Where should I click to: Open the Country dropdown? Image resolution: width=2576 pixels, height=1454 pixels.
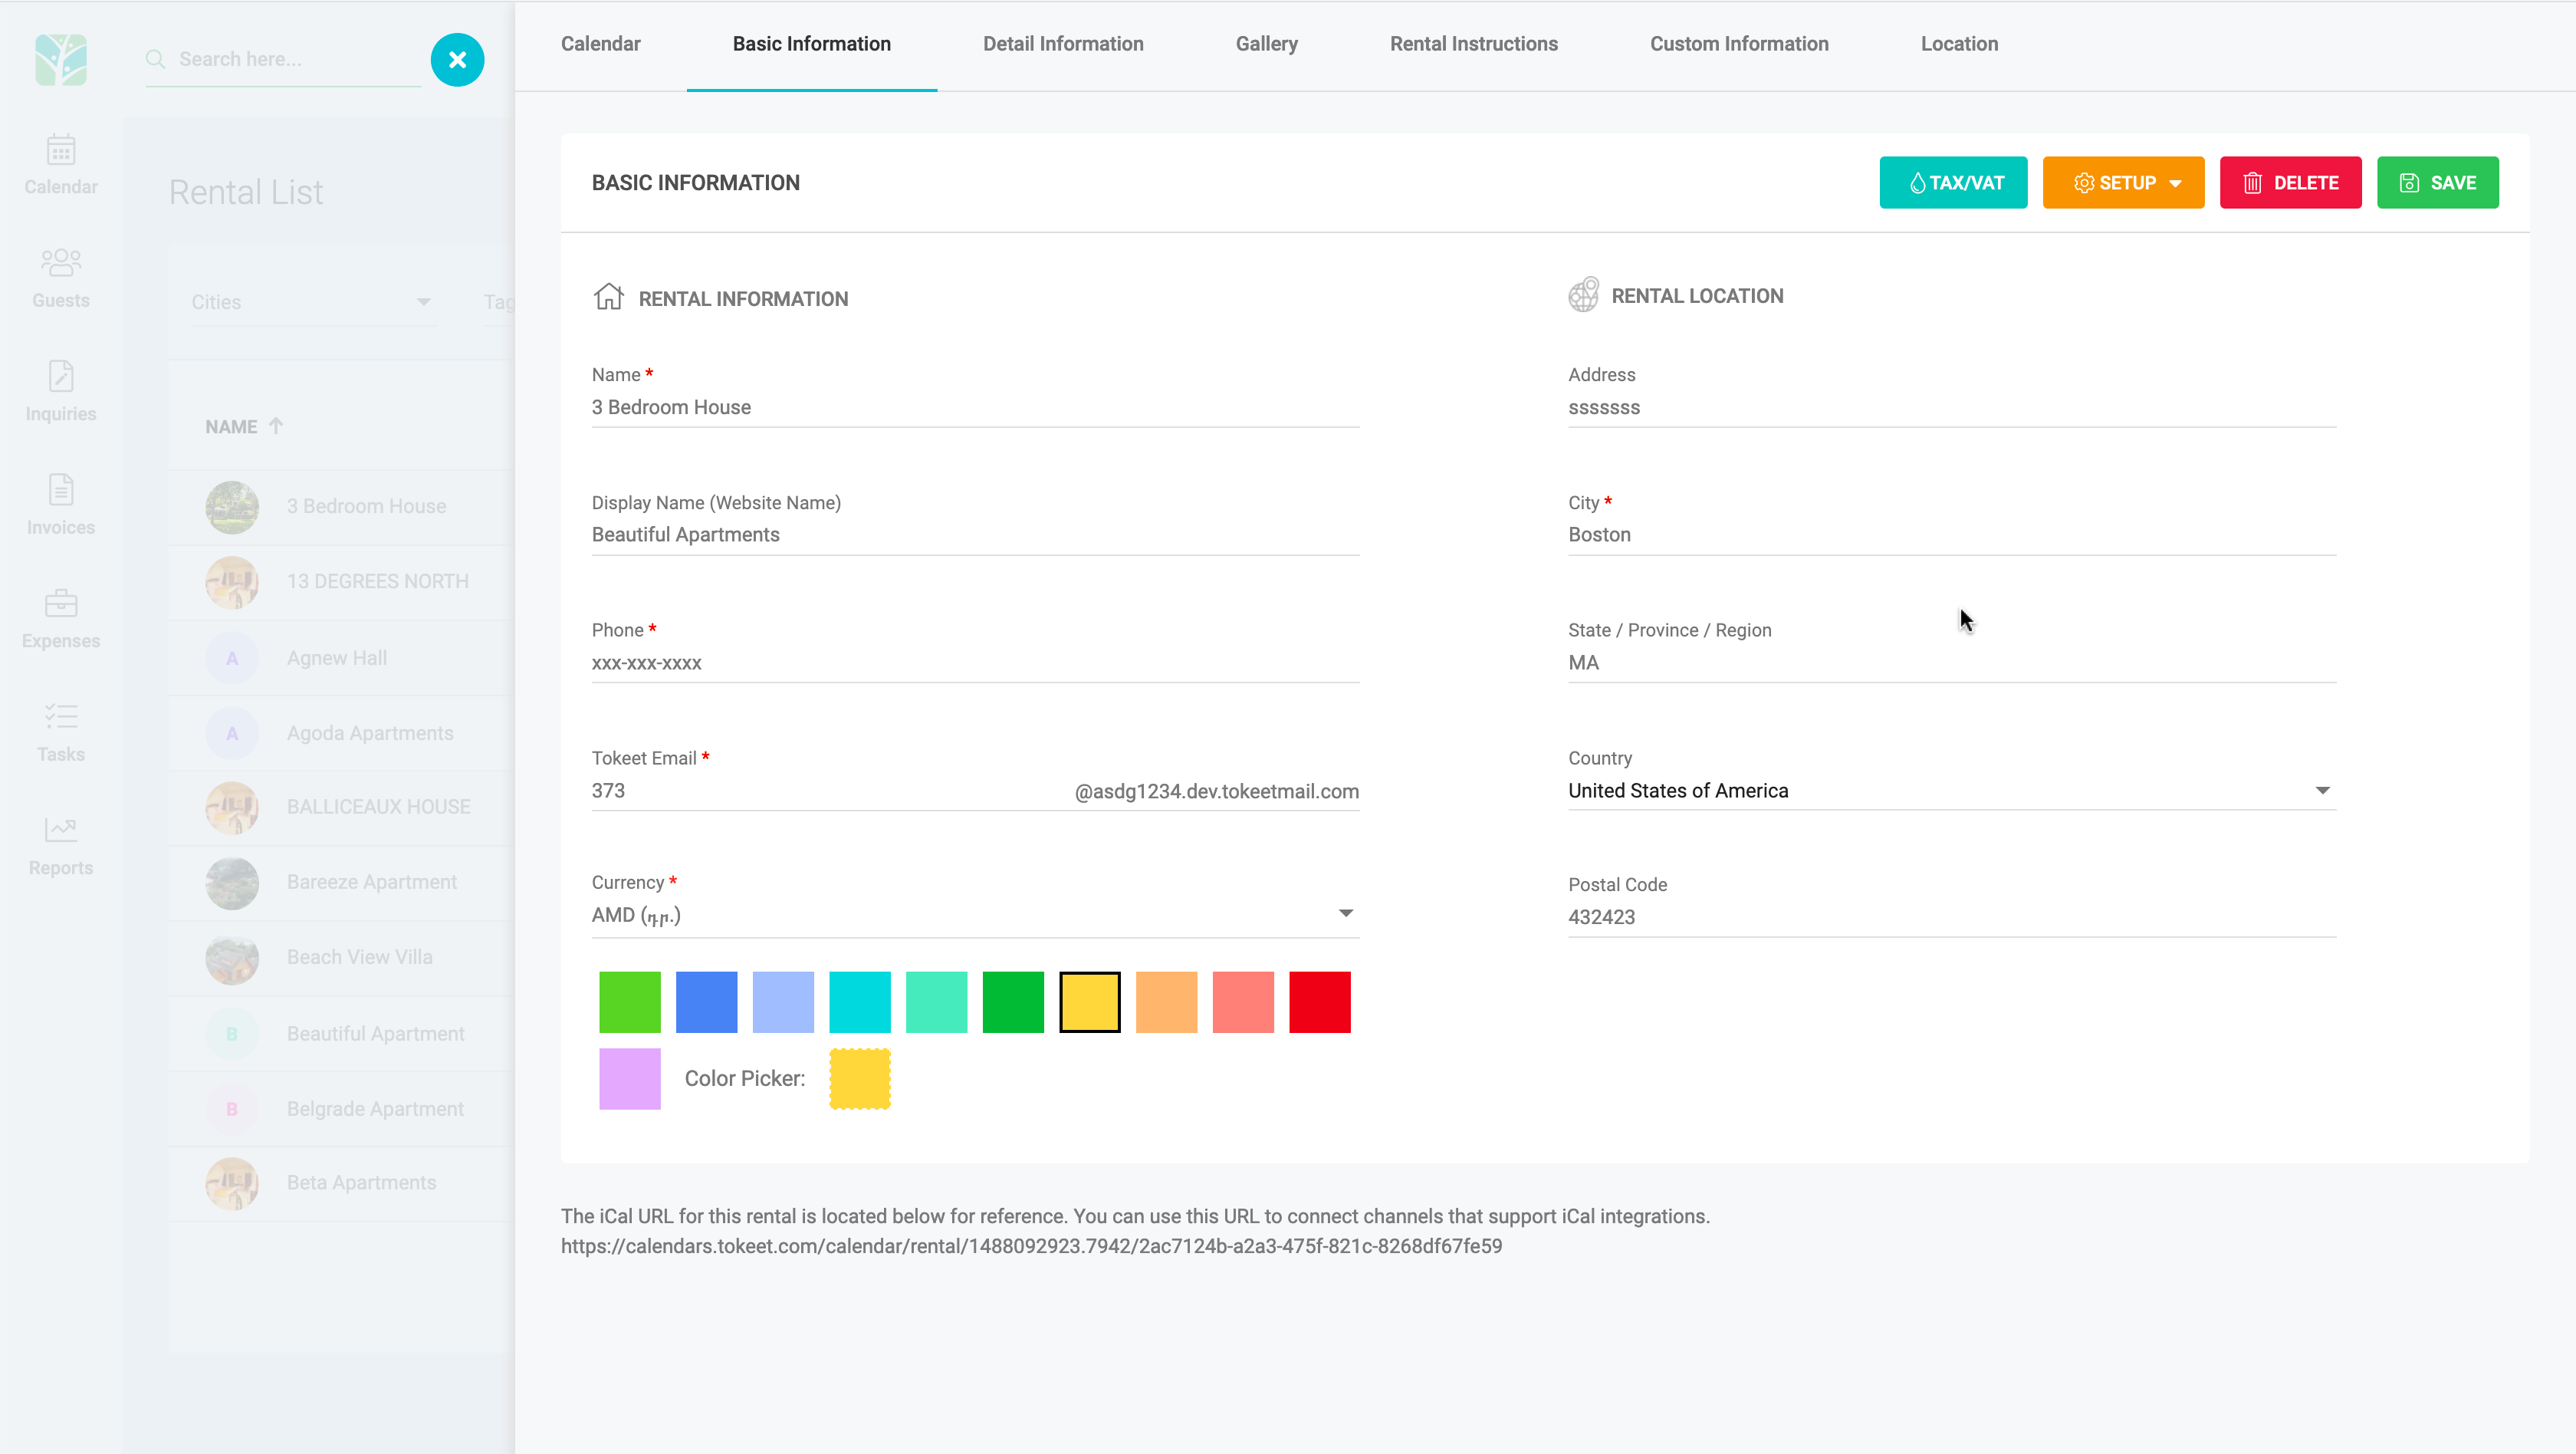[2321, 791]
